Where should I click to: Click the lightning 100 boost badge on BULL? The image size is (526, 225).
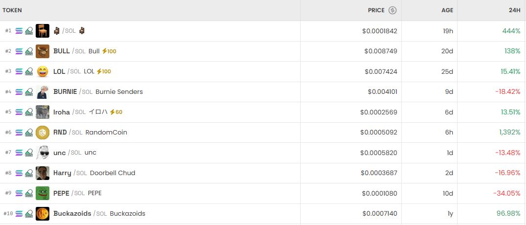[x=110, y=51]
